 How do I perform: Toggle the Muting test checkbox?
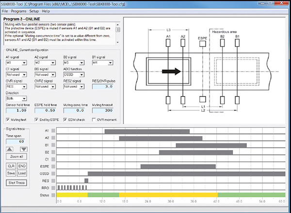coord(8,120)
